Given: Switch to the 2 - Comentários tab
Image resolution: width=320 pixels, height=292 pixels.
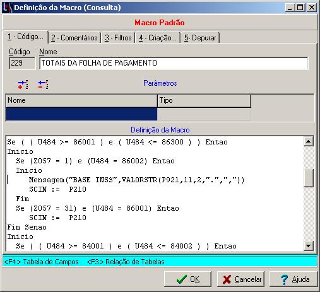Looking at the screenshot, I should (74, 38).
